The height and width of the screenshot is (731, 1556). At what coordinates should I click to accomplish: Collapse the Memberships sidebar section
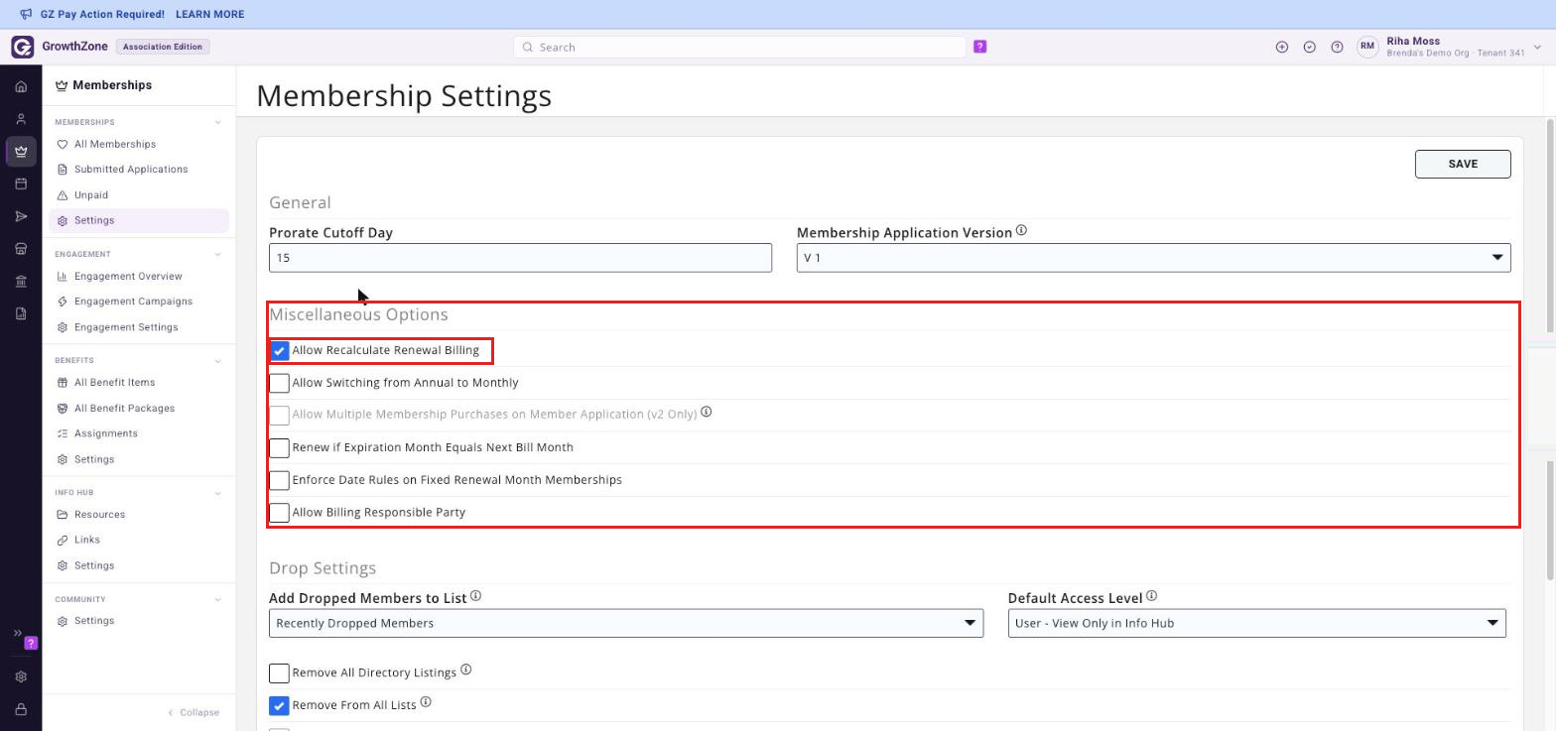tap(218, 123)
